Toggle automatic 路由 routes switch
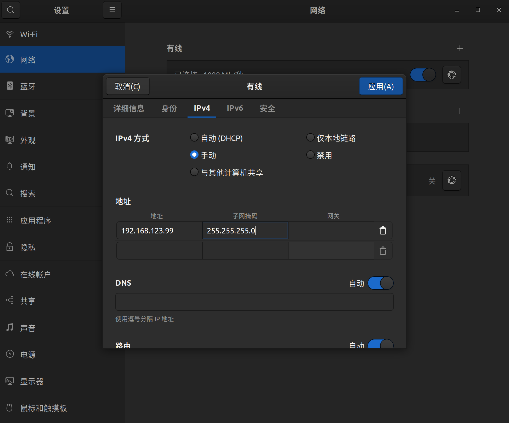The height and width of the screenshot is (423, 509). click(x=380, y=344)
